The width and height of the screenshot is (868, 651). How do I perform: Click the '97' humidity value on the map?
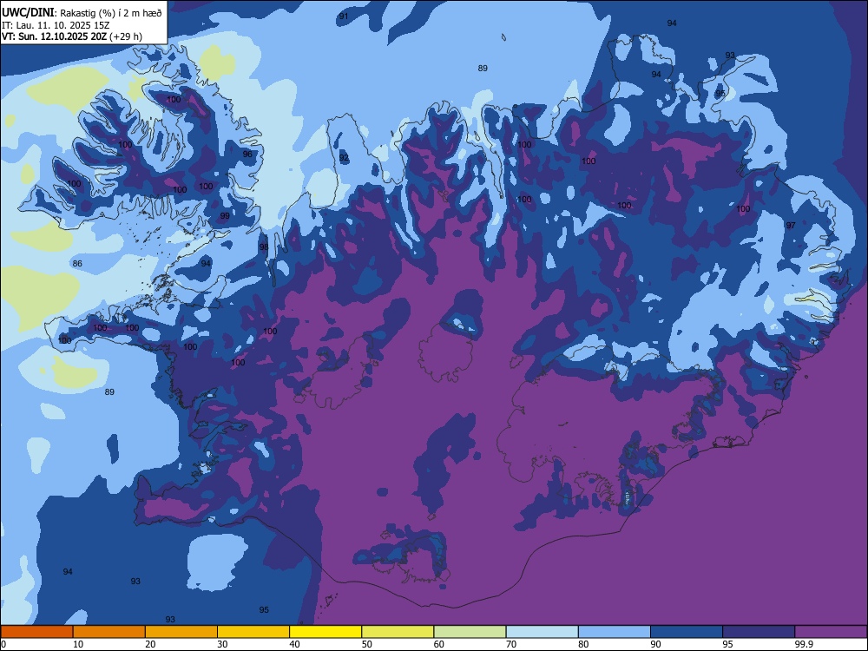[x=791, y=226]
